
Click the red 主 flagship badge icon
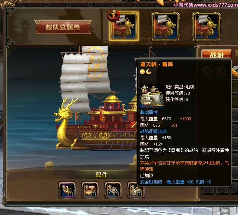click(x=113, y=15)
